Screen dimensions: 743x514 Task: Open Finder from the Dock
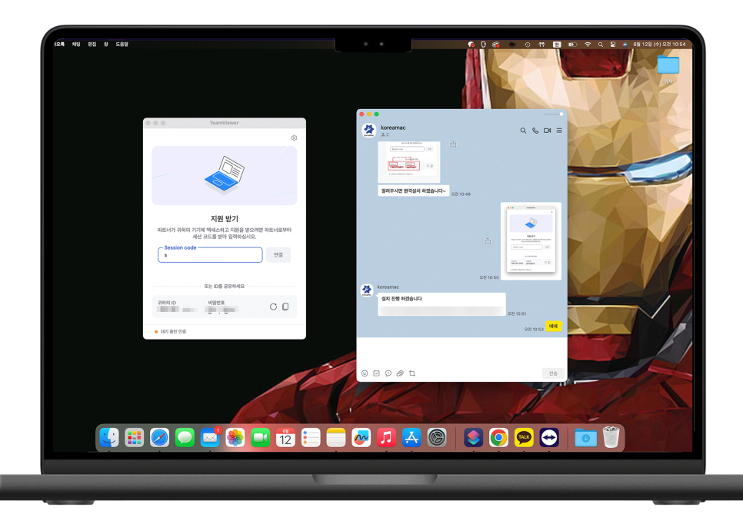tap(109, 438)
